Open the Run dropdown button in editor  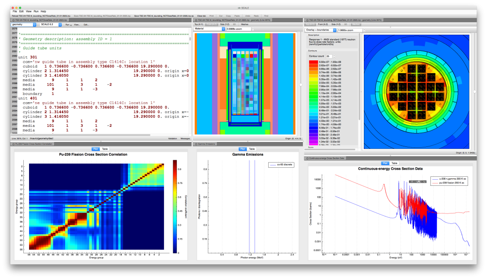(x=68, y=25)
